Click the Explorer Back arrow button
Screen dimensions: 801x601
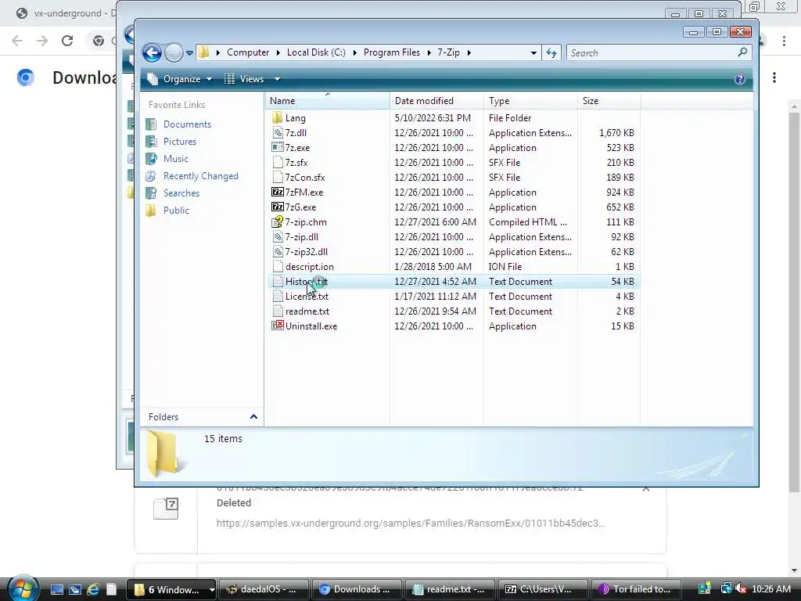(x=152, y=52)
